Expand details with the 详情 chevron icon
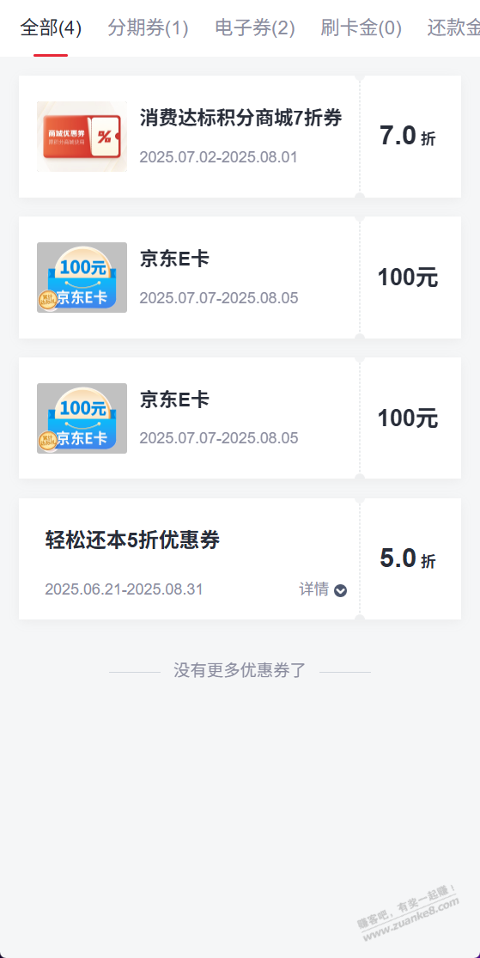Viewport: 480px width, 958px height. tap(341, 590)
